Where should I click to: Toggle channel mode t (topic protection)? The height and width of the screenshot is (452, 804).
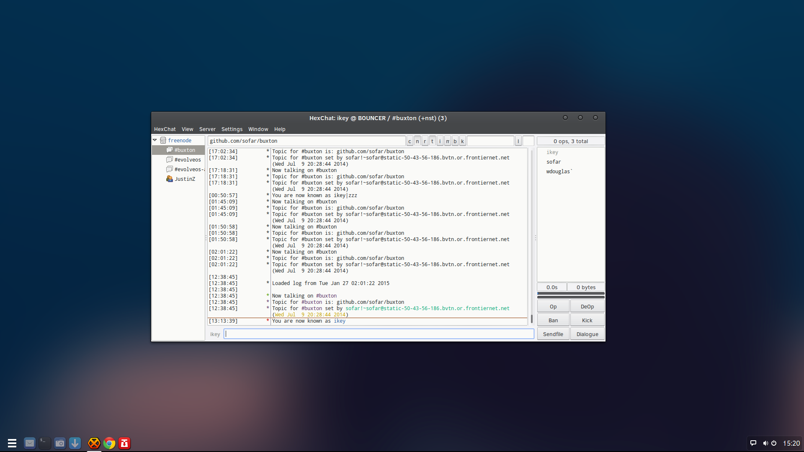coord(432,141)
